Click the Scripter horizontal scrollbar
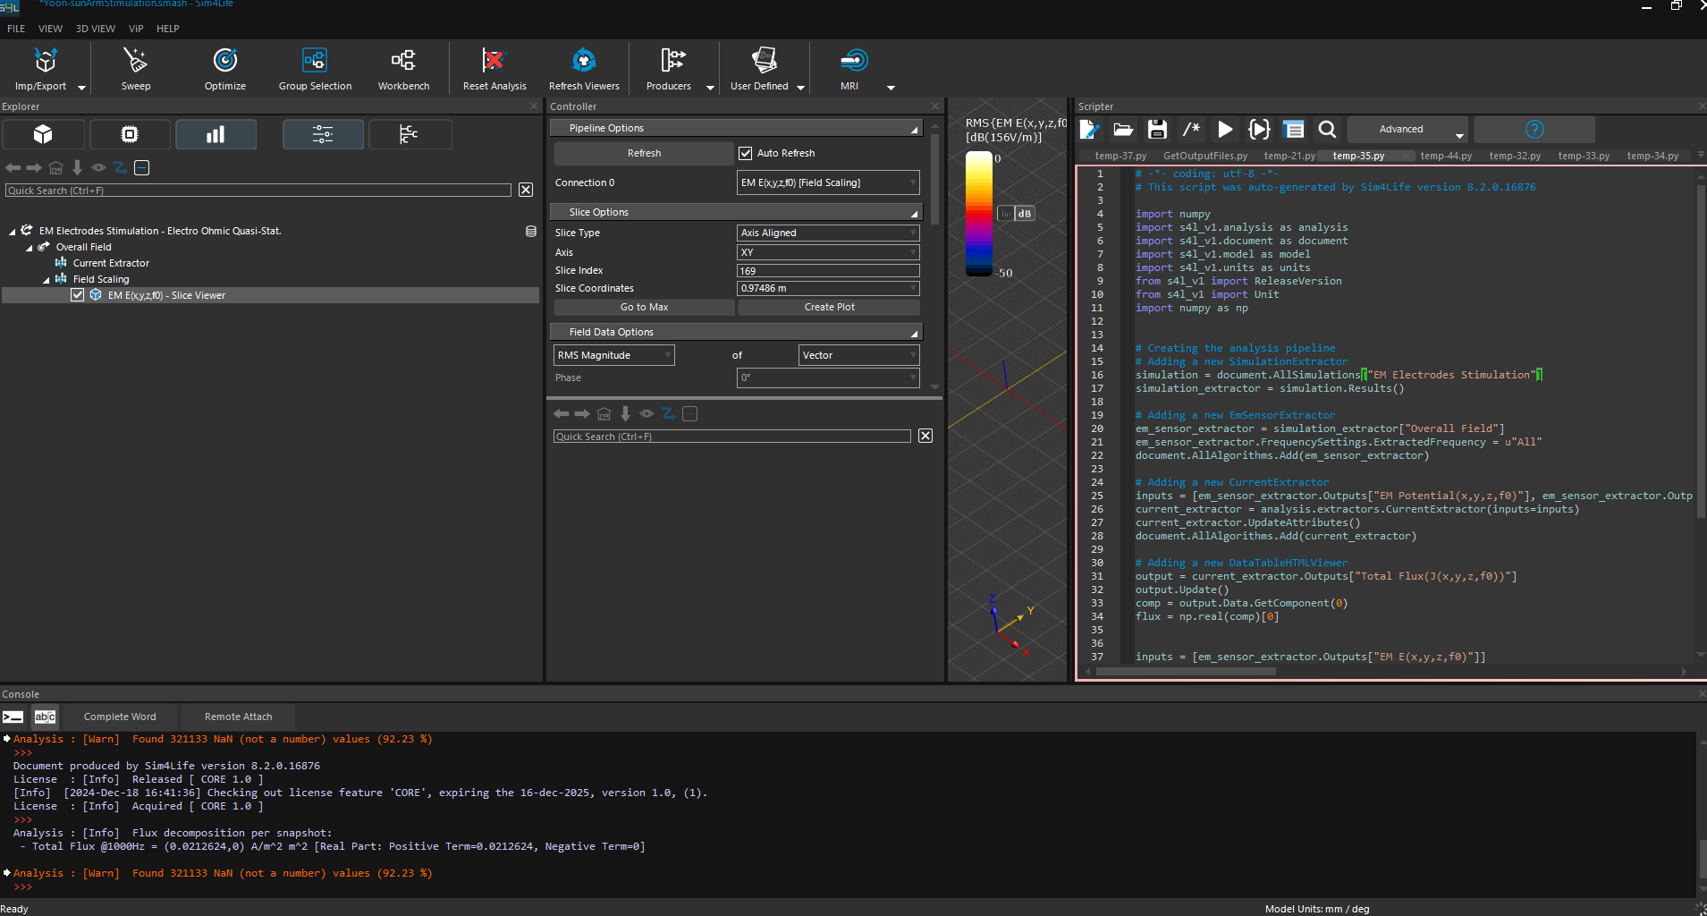This screenshot has height=916, width=1707. point(1186,671)
